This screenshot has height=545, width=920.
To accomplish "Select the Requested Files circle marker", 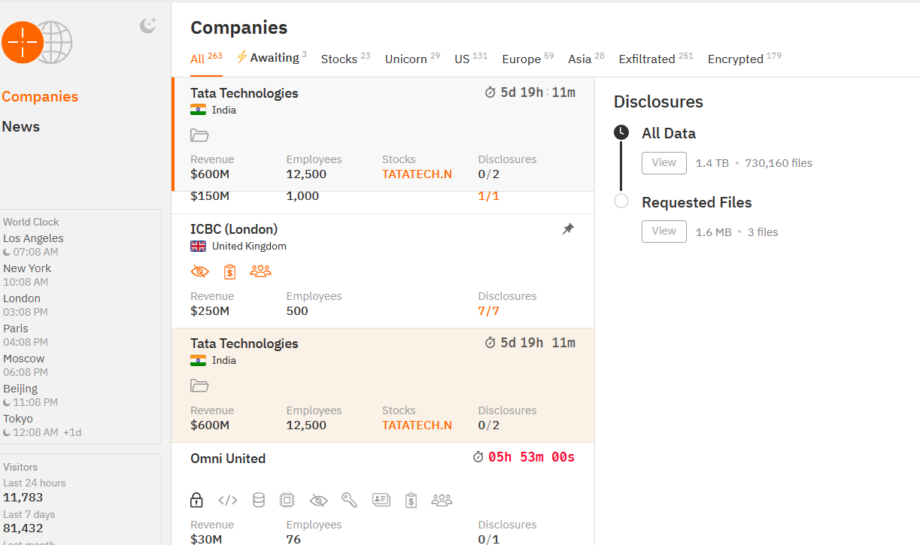I will pos(621,201).
